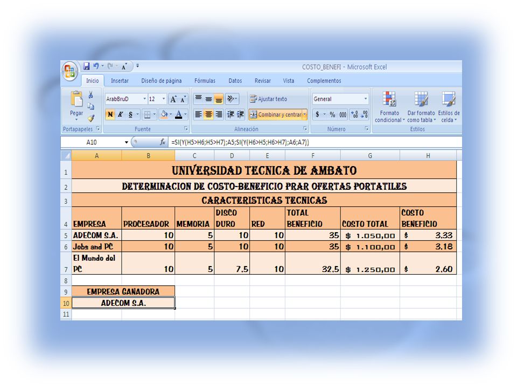The height and width of the screenshot is (387, 517).
Task: Switch to the Datos tab
Action: coord(235,81)
